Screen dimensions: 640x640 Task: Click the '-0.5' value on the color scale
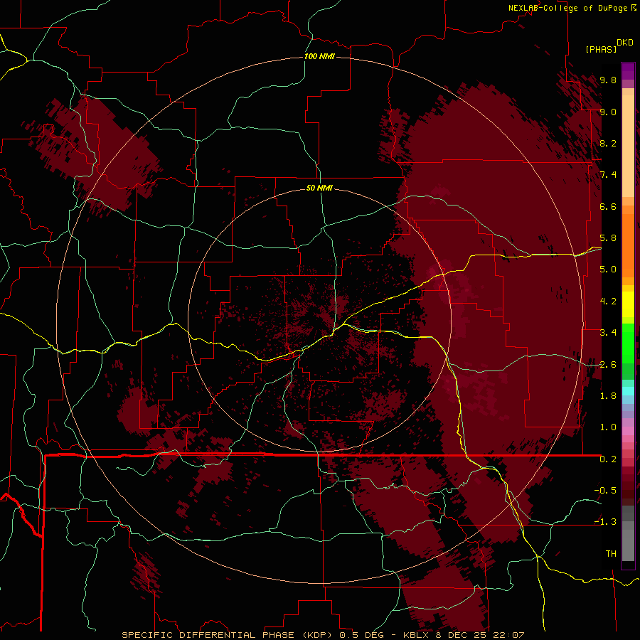605,491
